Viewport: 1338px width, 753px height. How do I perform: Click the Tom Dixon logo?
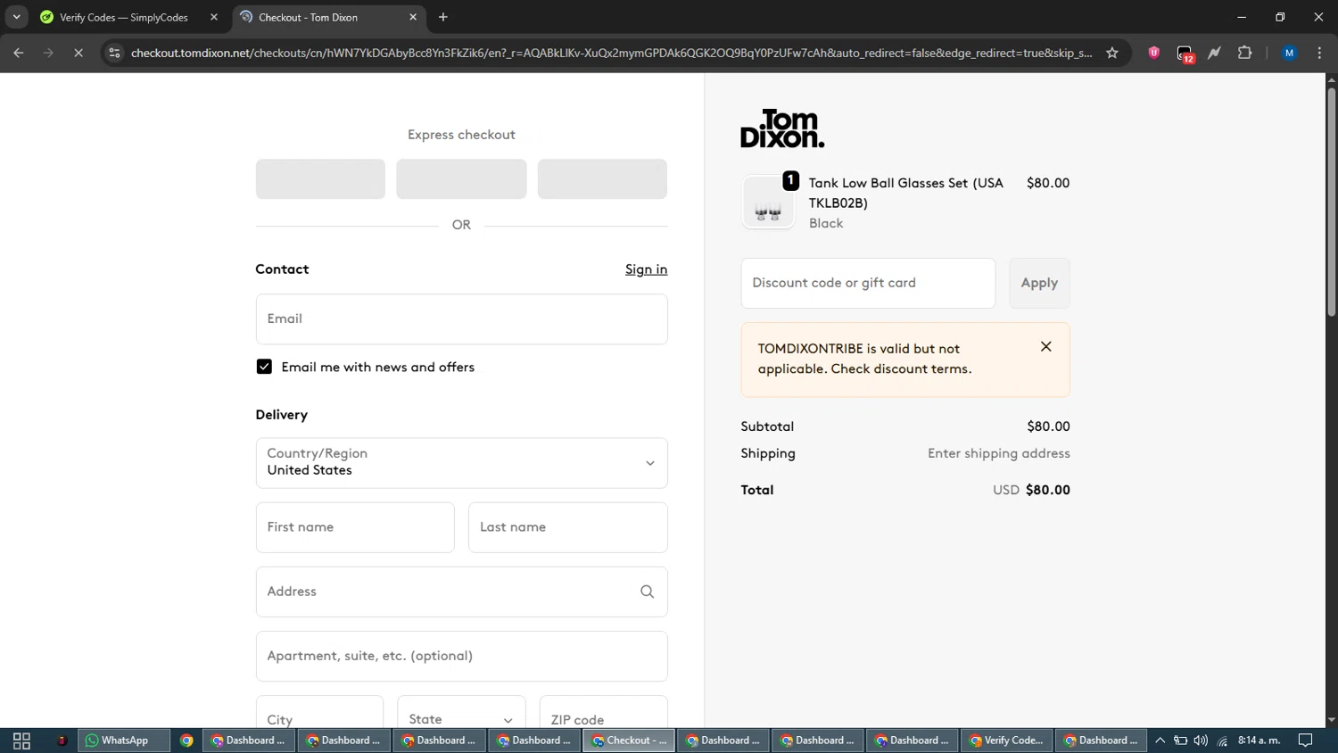coord(782,128)
